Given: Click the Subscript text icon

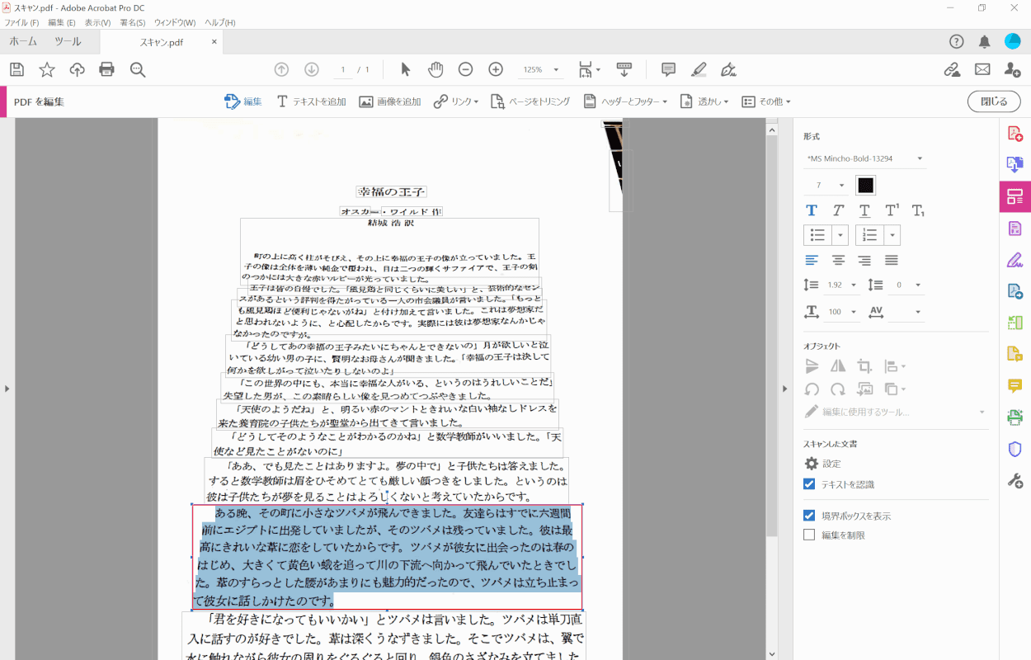Looking at the screenshot, I should tap(918, 210).
